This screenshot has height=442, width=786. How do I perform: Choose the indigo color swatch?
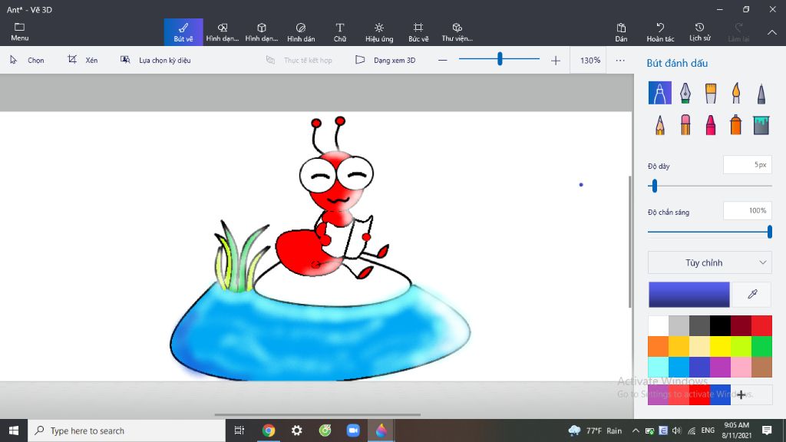pyautogui.click(x=699, y=367)
